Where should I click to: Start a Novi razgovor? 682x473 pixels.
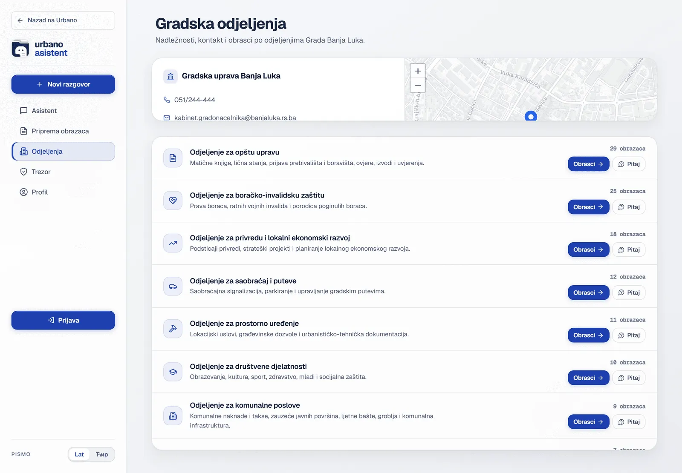[x=63, y=84]
